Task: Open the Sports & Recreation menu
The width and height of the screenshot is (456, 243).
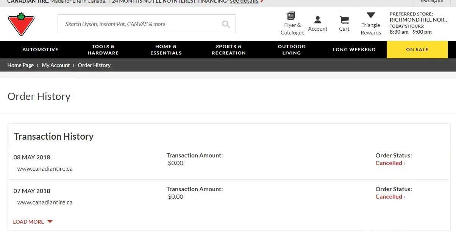Action: [x=229, y=50]
